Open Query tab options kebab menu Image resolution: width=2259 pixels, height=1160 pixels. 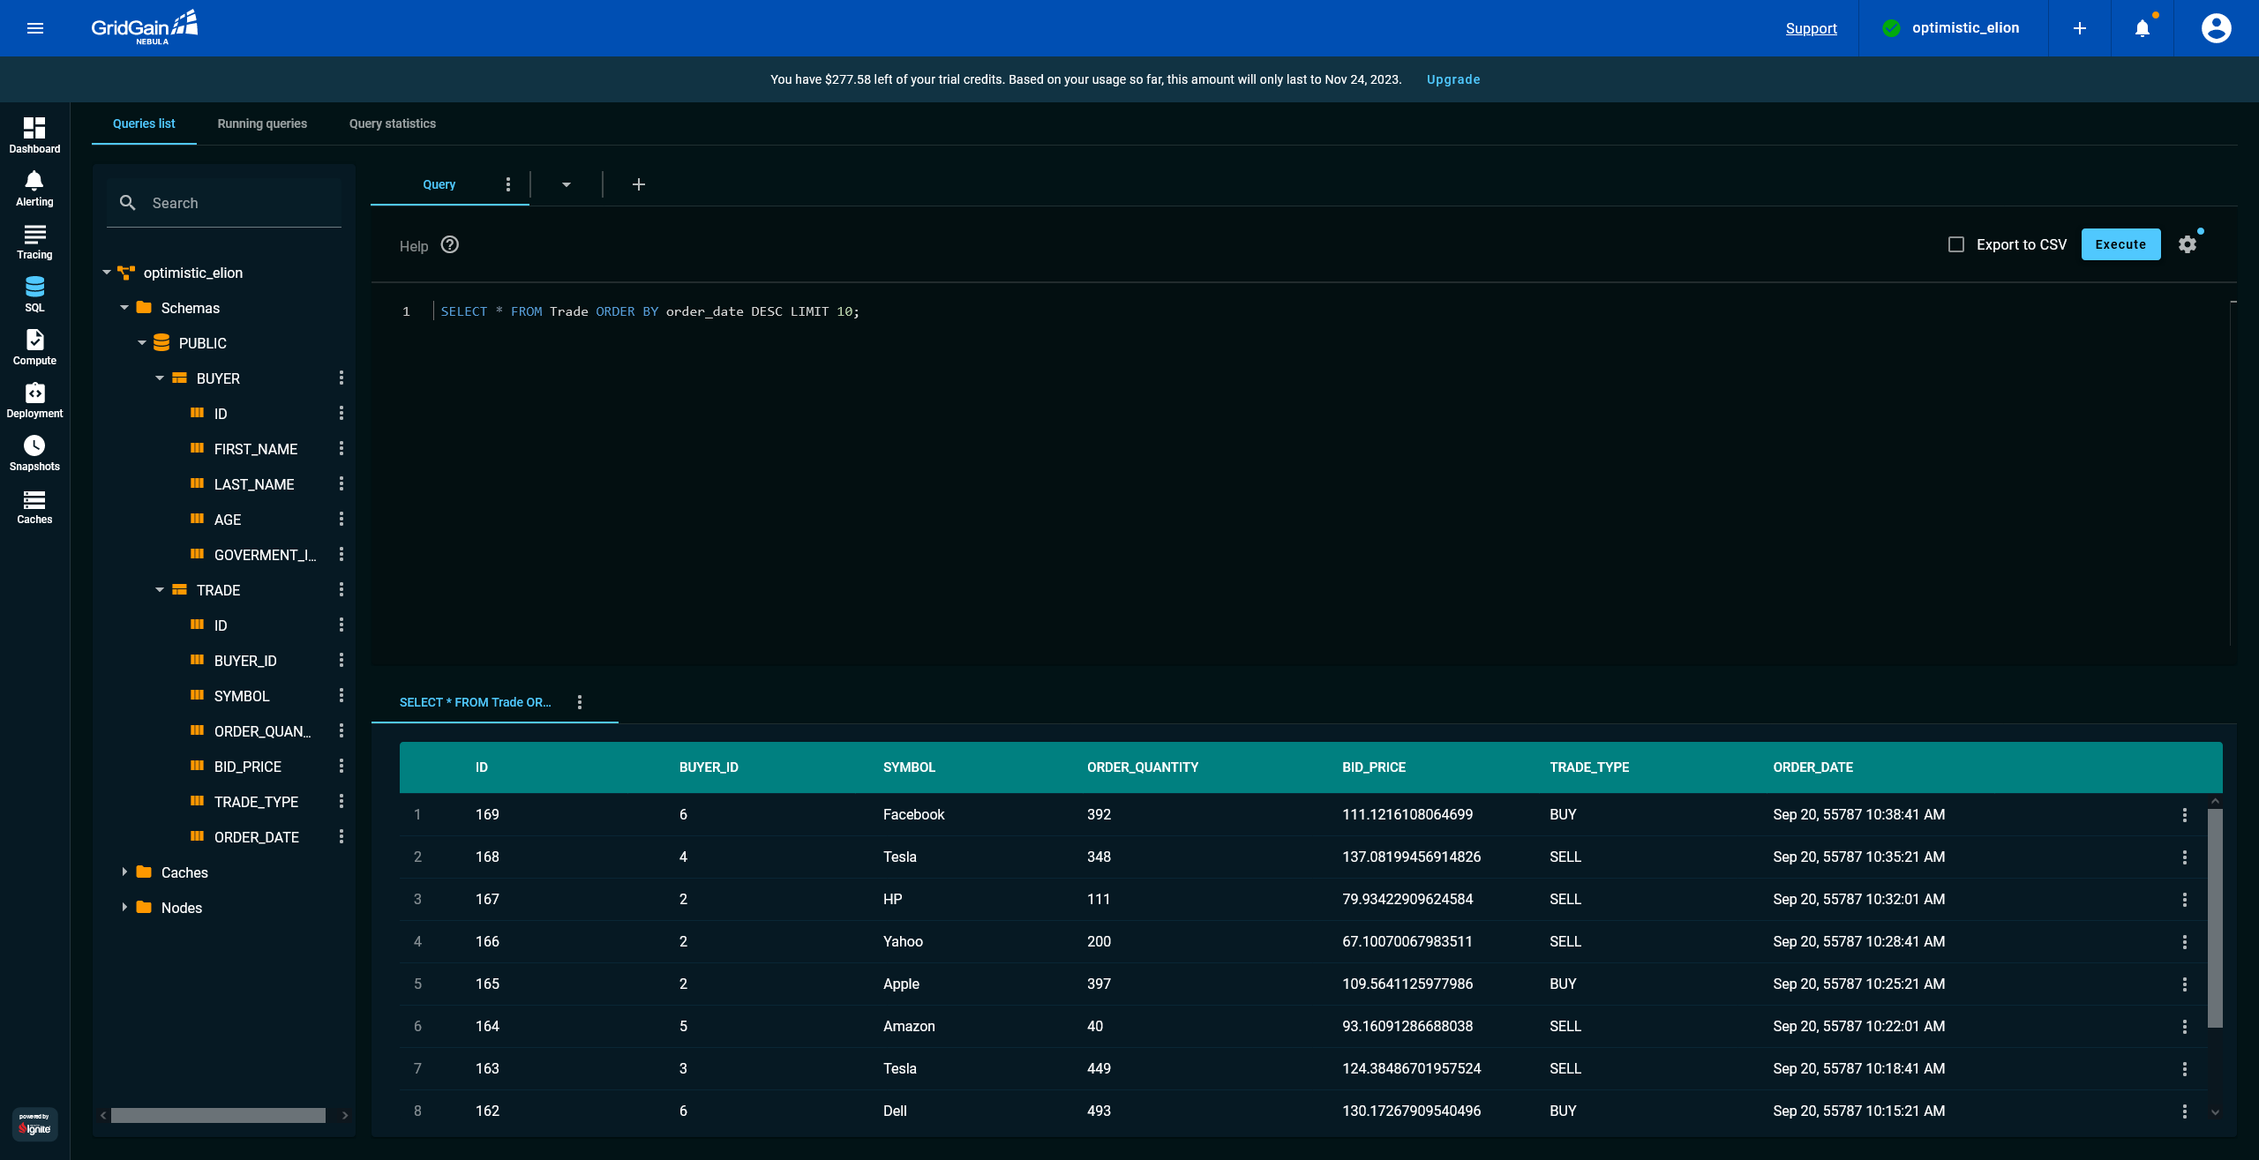coord(507,184)
